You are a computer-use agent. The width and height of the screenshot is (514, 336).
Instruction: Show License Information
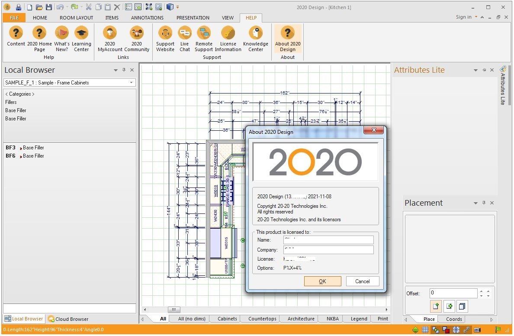point(228,39)
